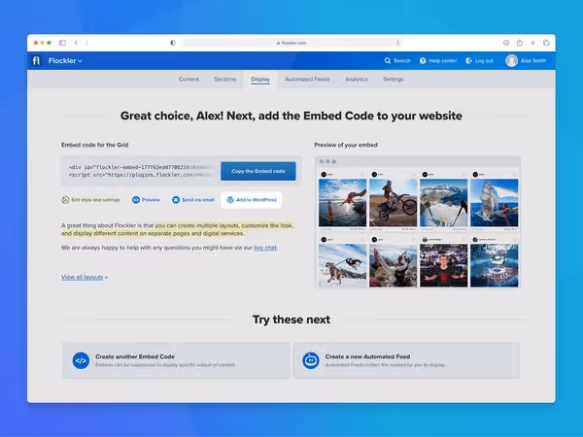Click the browser tab overview icon
This screenshot has height=437, width=583.
(546, 43)
